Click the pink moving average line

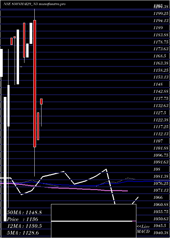(64, 188)
